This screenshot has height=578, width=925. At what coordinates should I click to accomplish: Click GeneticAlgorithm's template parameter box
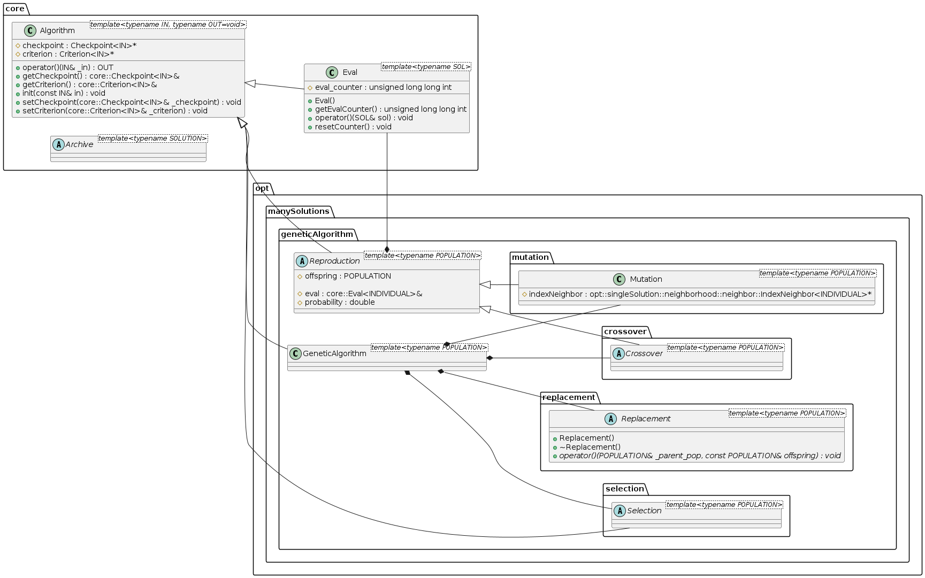pos(429,348)
